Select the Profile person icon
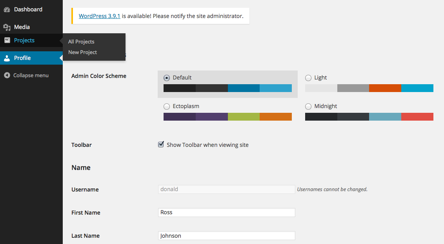 coord(7,58)
